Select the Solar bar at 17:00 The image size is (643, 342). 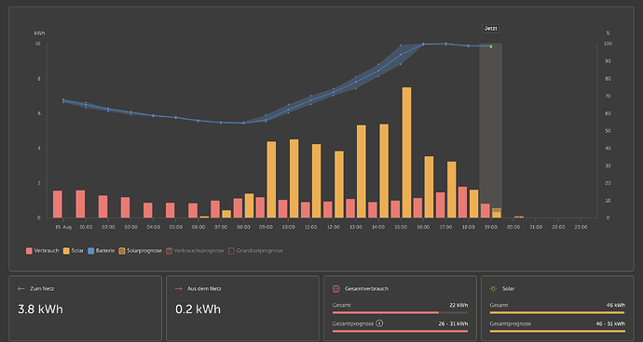pyautogui.click(x=451, y=190)
